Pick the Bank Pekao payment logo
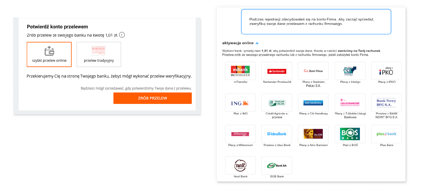The image size is (421, 192). click(313, 71)
